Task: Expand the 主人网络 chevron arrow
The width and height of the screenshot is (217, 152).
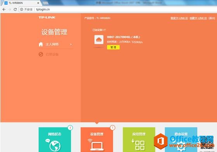Action: (71, 45)
